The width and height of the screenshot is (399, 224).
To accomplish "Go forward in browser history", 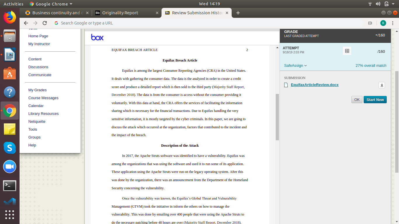I will 35,23.
